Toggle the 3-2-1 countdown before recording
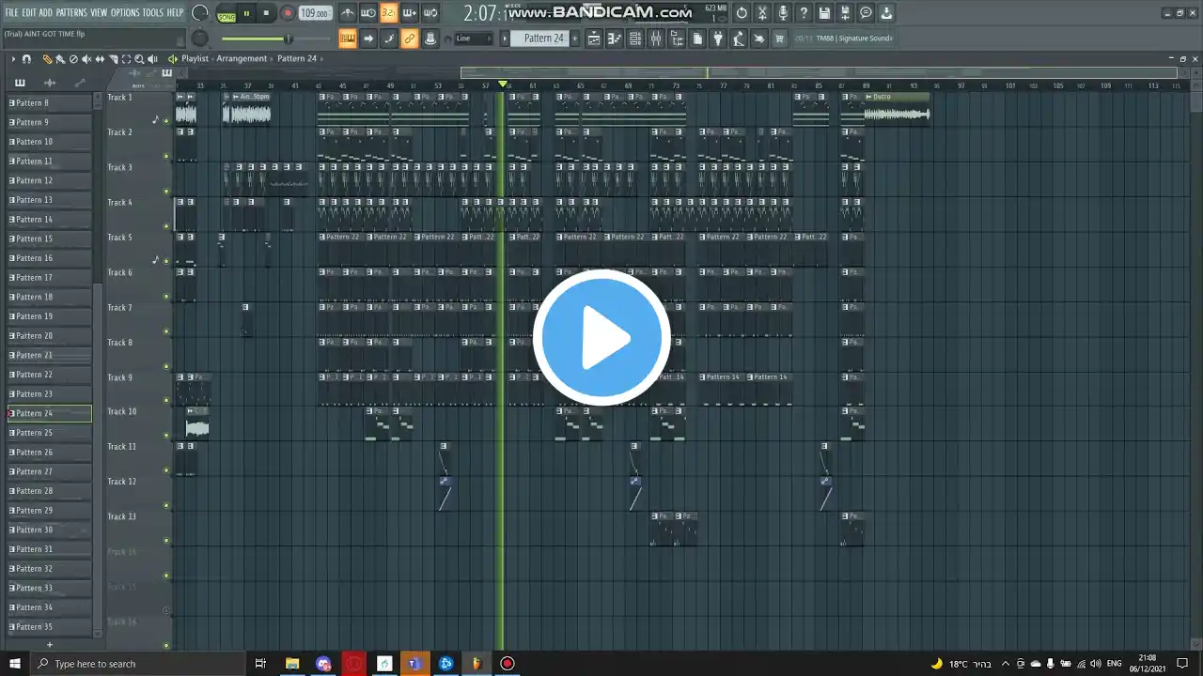1203x676 pixels. (388, 13)
